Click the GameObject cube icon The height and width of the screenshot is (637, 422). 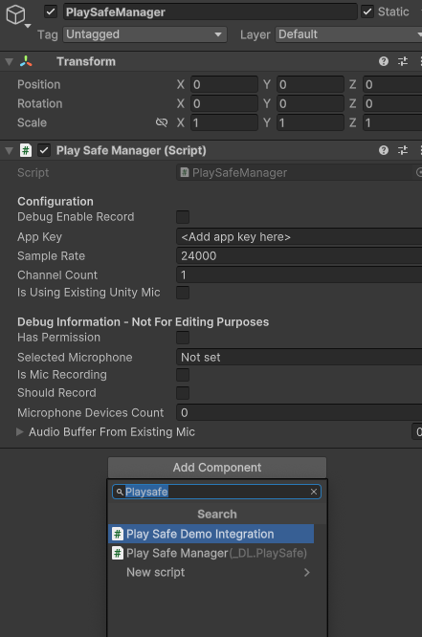(15, 15)
